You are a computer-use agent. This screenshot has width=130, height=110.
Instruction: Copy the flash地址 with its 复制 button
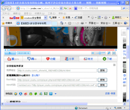(102, 80)
